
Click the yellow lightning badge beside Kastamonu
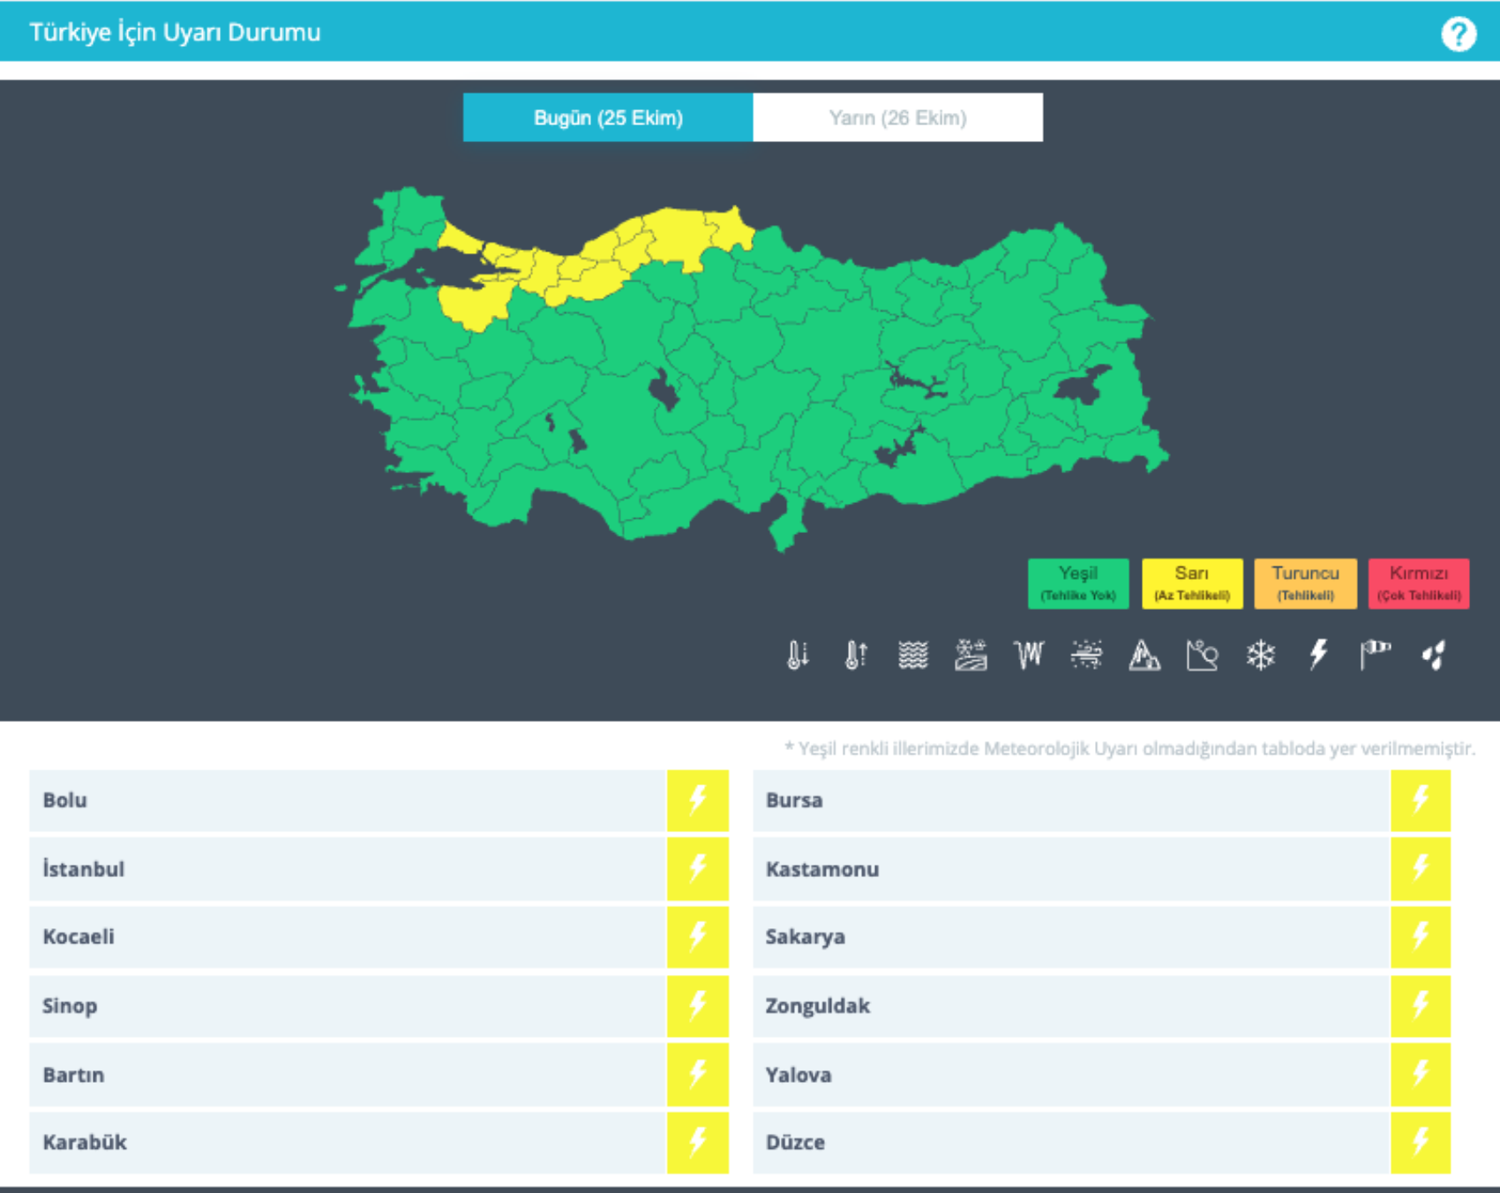pos(1420,869)
